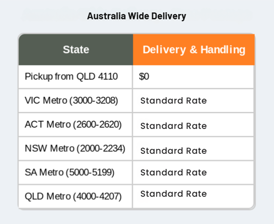Click the orange Delivery & Handling header
This screenshot has width=274, height=224.
194,50
